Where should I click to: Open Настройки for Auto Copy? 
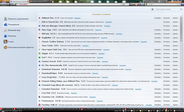(x=158, y=30)
